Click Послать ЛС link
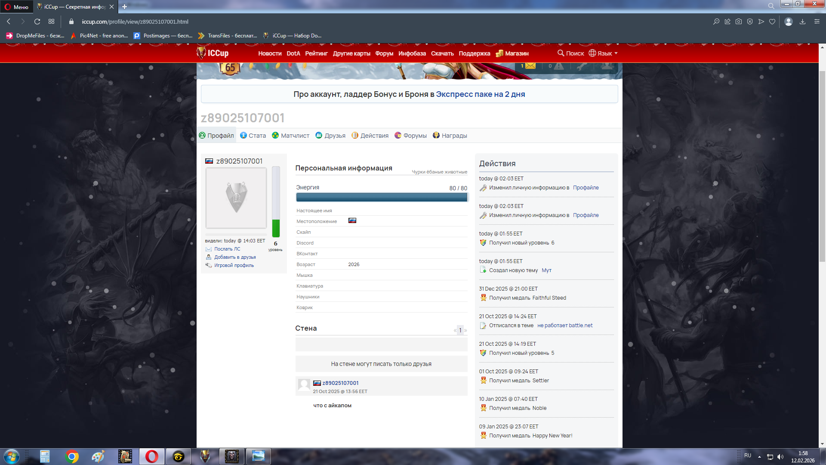Screen dimensions: 826x465 (227, 249)
